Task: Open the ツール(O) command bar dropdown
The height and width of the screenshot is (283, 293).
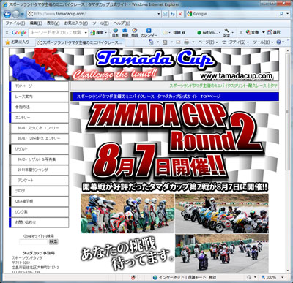Action: pyautogui.click(x=263, y=42)
